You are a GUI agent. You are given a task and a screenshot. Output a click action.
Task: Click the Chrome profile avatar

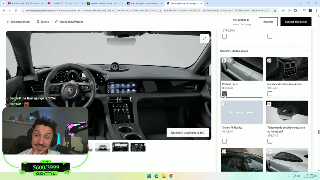[310, 10]
